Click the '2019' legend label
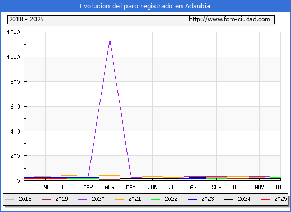The height and width of the screenshot is (212, 291). tap(61, 199)
